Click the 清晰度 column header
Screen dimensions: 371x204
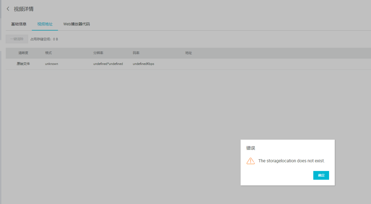click(23, 53)
